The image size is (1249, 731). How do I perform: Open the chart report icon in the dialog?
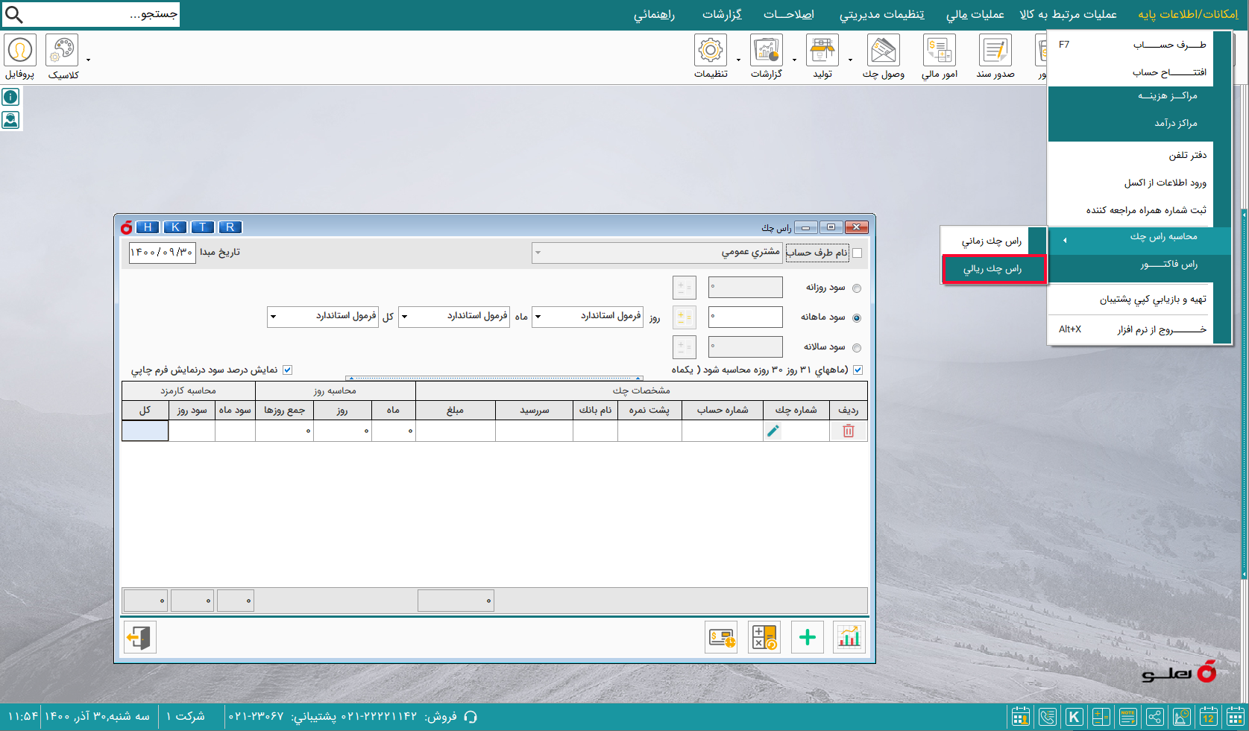point(849,637)
